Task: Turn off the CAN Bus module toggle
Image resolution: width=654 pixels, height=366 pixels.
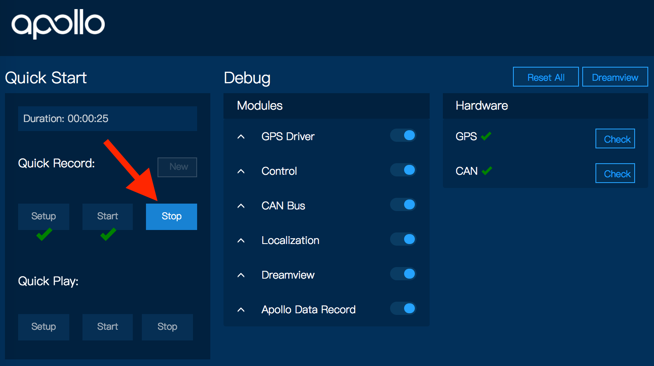Action: (x=403, y=204)
